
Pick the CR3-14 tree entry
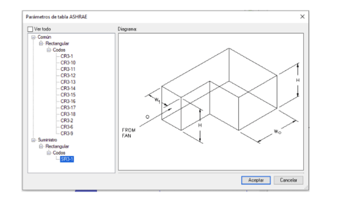[x=68, y=88]
